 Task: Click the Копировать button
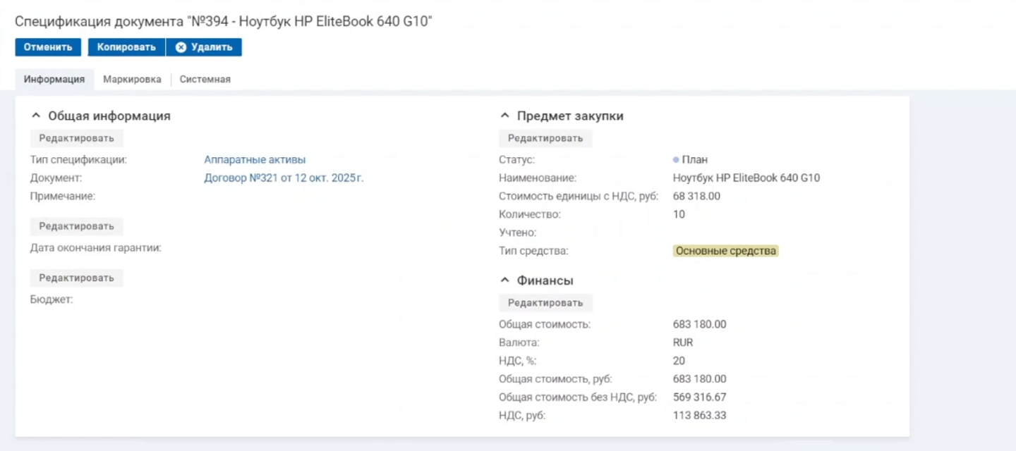pyautogui.click(x=126, y=47)
